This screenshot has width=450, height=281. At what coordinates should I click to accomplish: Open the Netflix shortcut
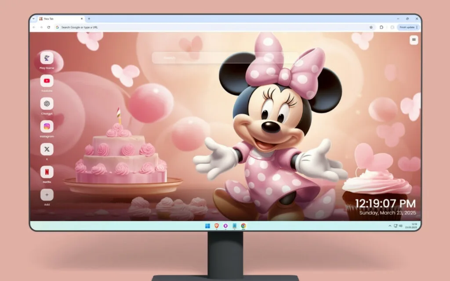[x=47, y=172]
